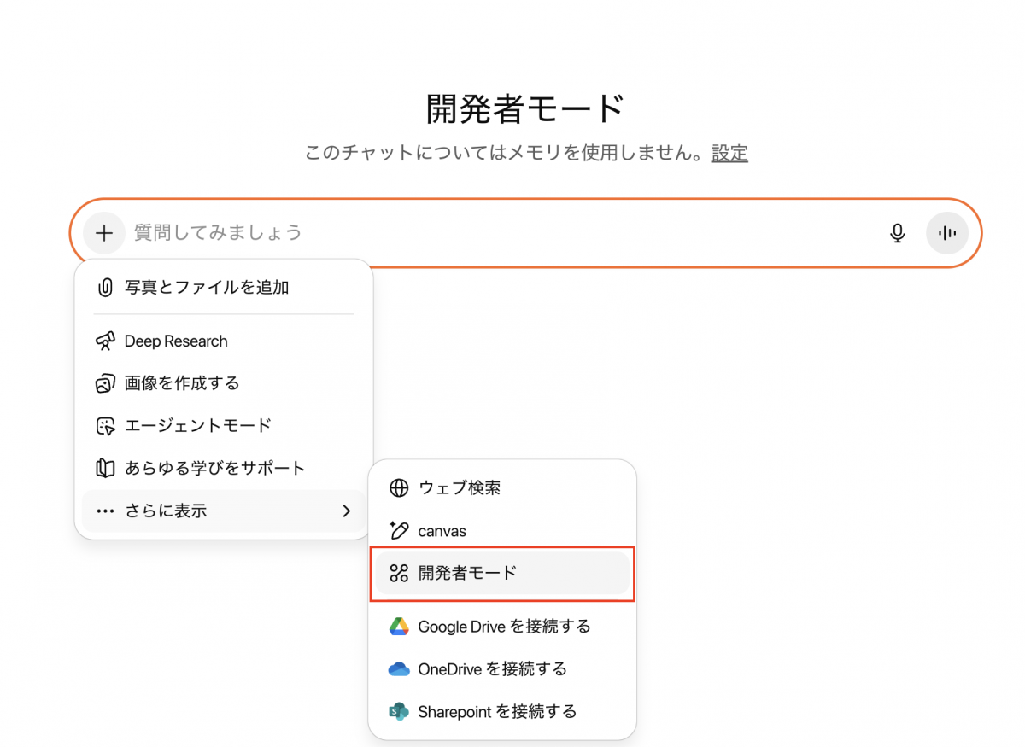Select 開発者モード in the submenu
Viewport: 1025px width, 747px height.
[x=502, y=573]
